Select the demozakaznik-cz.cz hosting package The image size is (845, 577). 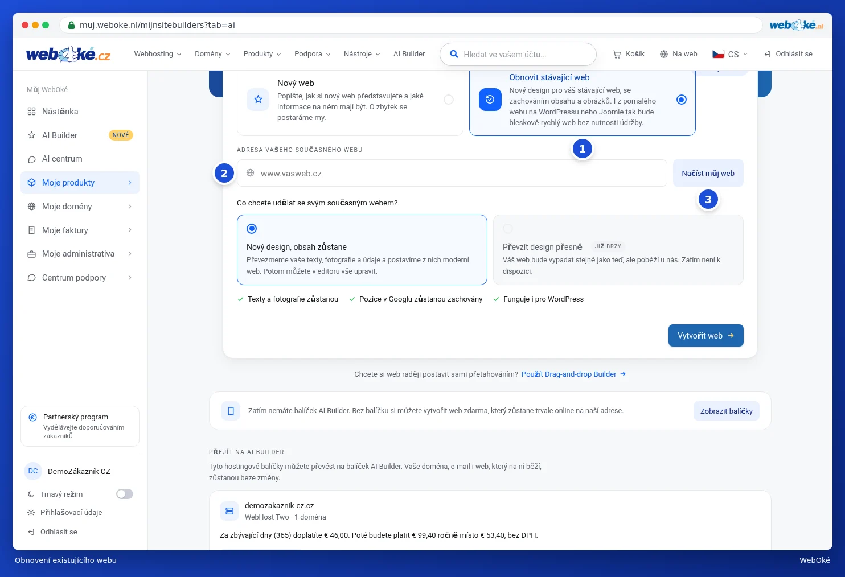tap(490, 521)
